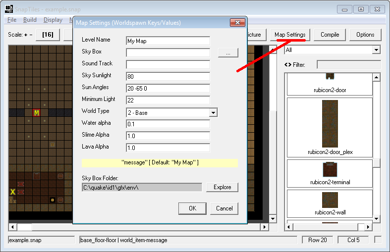Click the Level Name text field
Image resolution: width=390 pixels, height=252 pixels.
click(168, 41)
